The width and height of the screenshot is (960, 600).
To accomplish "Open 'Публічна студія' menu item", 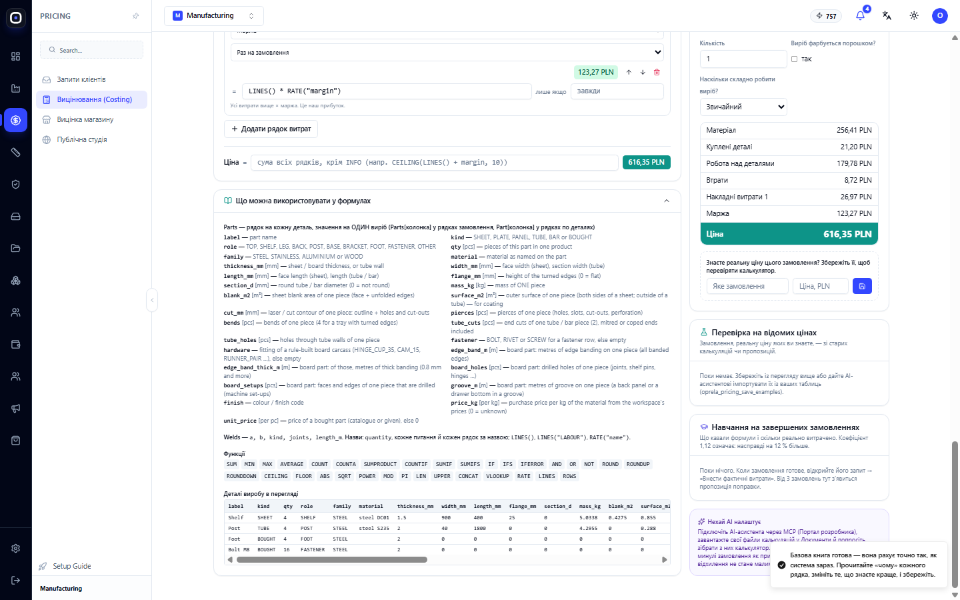I will pyautogui.click(x=92, y=139).
